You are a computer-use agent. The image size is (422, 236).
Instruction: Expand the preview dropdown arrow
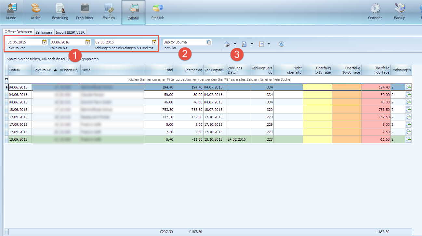click(252, 44)
